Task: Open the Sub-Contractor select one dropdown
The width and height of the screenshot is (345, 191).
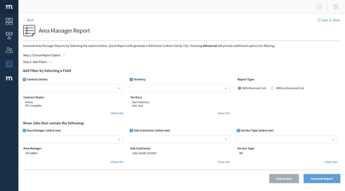Action: [x=180, y=139]
